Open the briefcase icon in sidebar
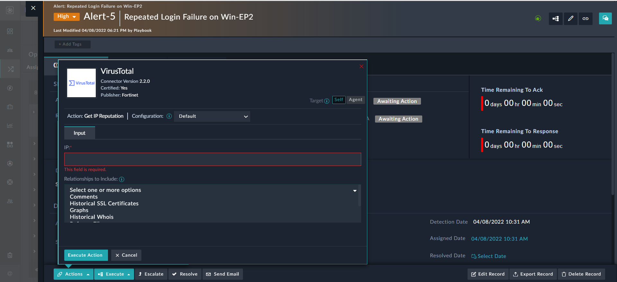 [x=10, y=107]
